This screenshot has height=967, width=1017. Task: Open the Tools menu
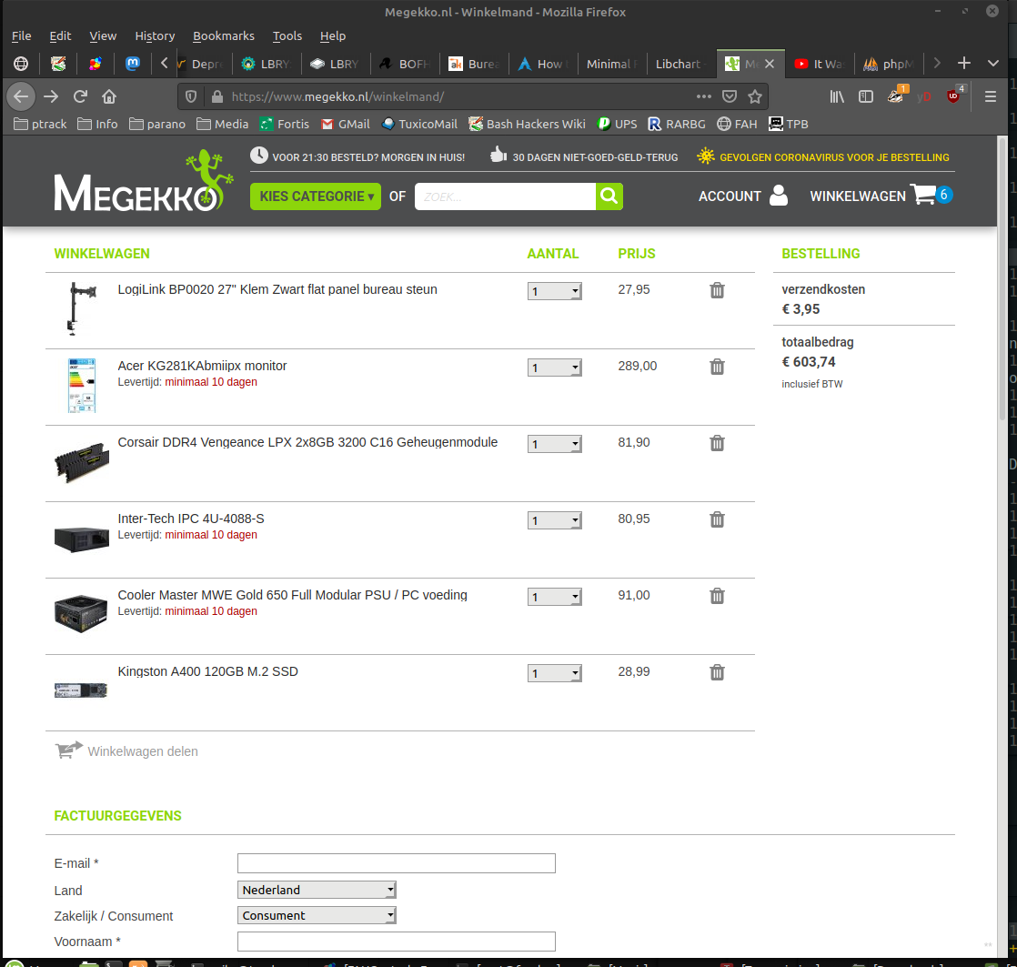click(x=287, y=35)
